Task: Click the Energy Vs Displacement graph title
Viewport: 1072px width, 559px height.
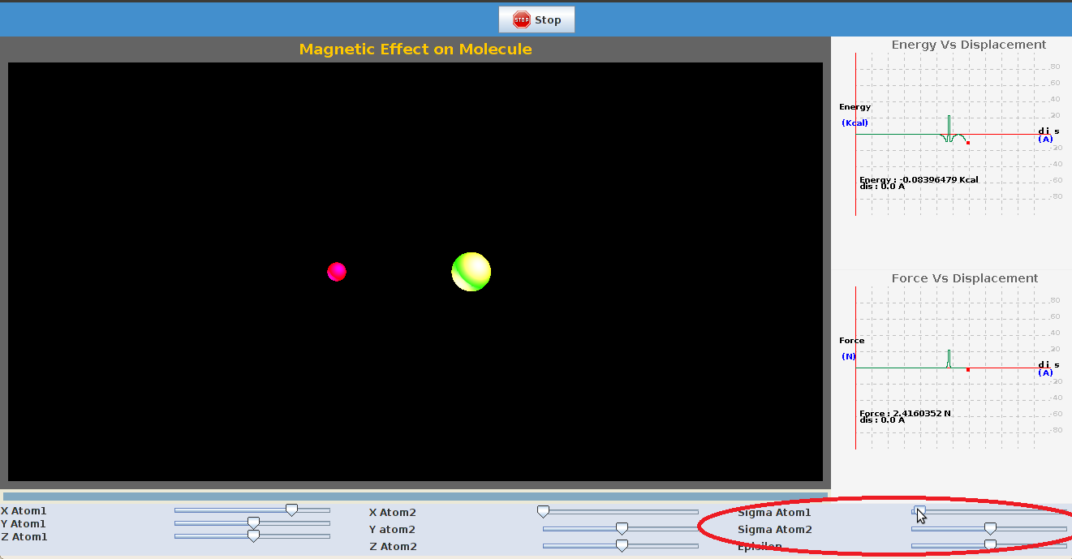Action: click(x=969, y=45)
